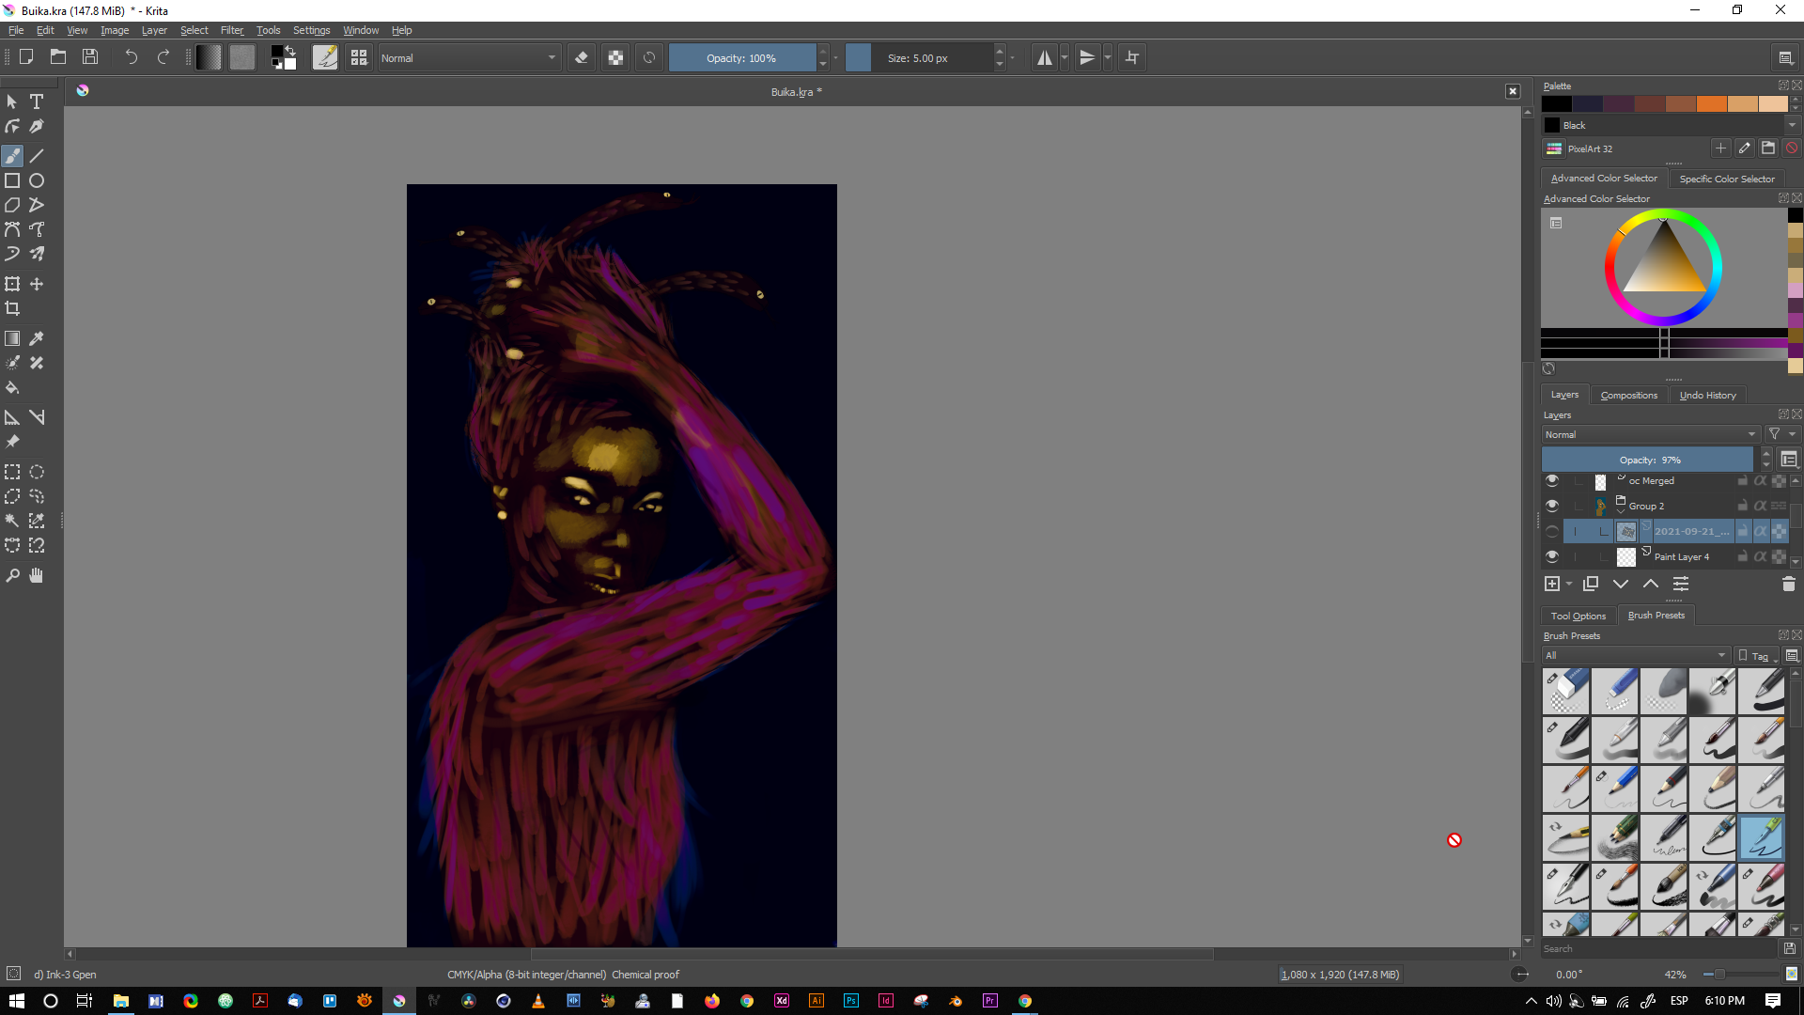The width and height of the screenshot is (1804, 1015).
Task: Click the brush presets Search field
Action: coord(1660,948)
